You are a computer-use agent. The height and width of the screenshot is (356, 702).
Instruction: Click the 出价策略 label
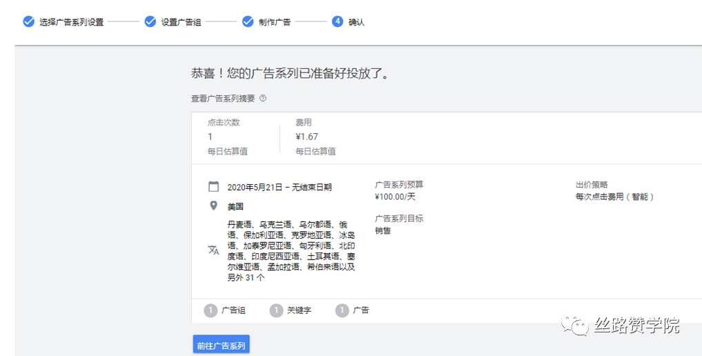[592, 184]
